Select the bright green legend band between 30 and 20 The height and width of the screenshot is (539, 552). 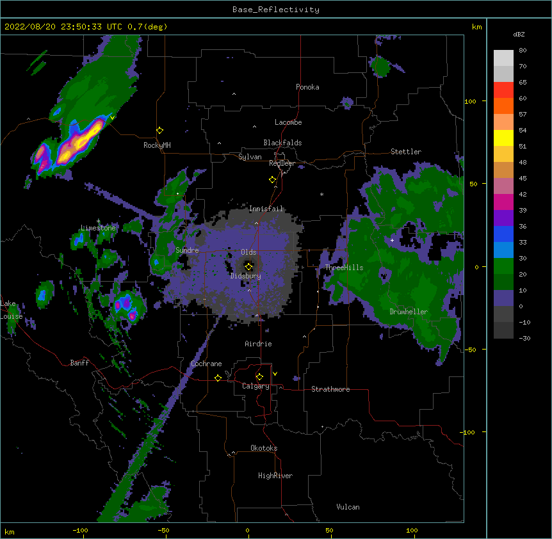503,266
